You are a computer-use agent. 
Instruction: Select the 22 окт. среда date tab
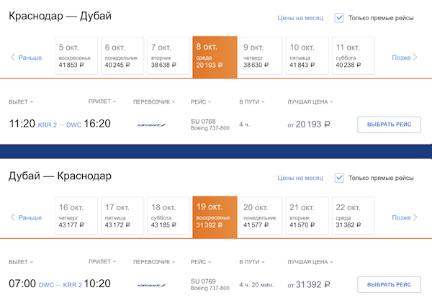353,217
